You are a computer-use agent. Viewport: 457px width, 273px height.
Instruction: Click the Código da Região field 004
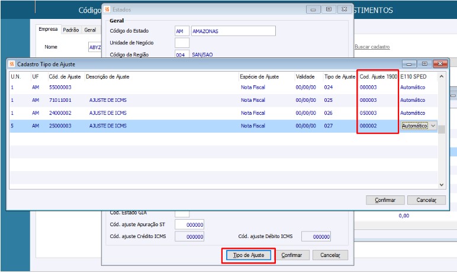point(182,54)
